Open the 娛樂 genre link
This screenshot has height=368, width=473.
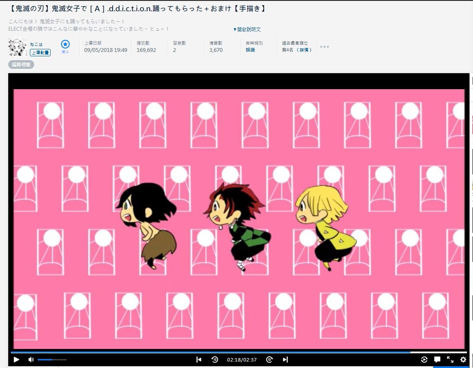250,50
